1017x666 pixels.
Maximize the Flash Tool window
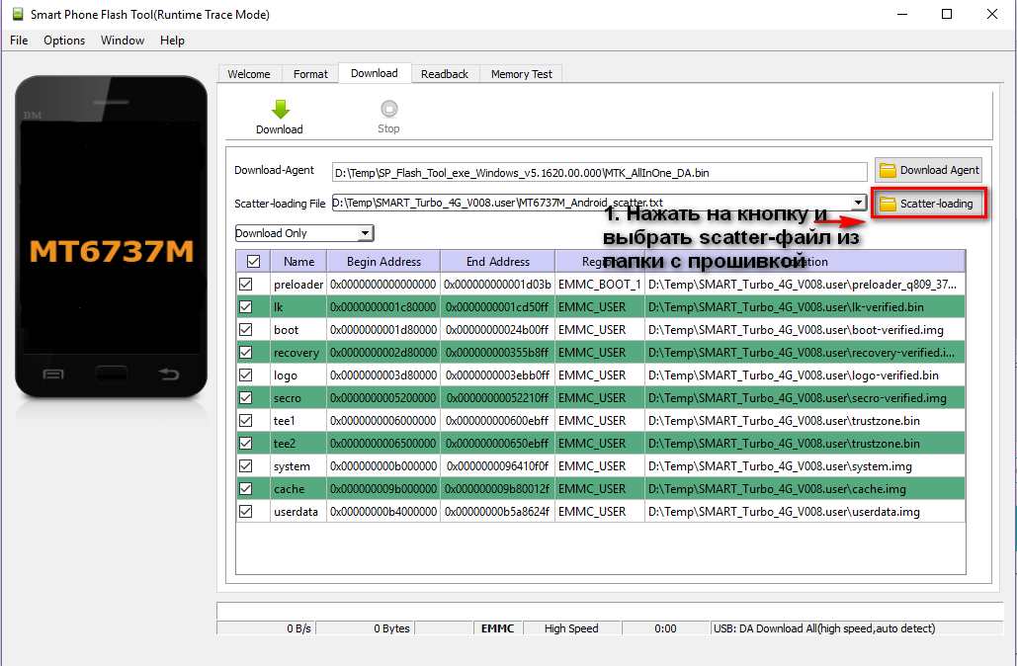pyautogui.click(x=946, y=14)
